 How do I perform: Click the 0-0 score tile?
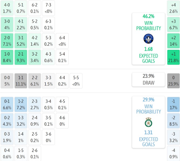coord(7,81)
